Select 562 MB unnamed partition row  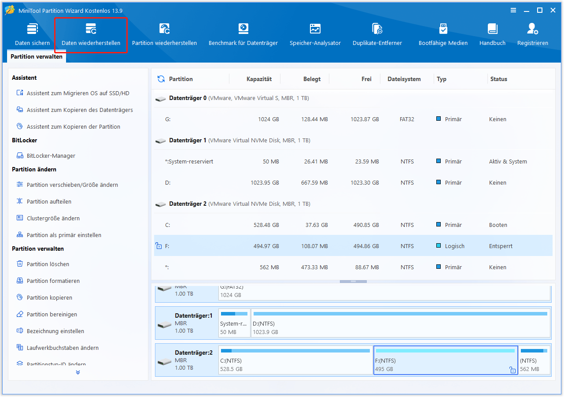352,267
